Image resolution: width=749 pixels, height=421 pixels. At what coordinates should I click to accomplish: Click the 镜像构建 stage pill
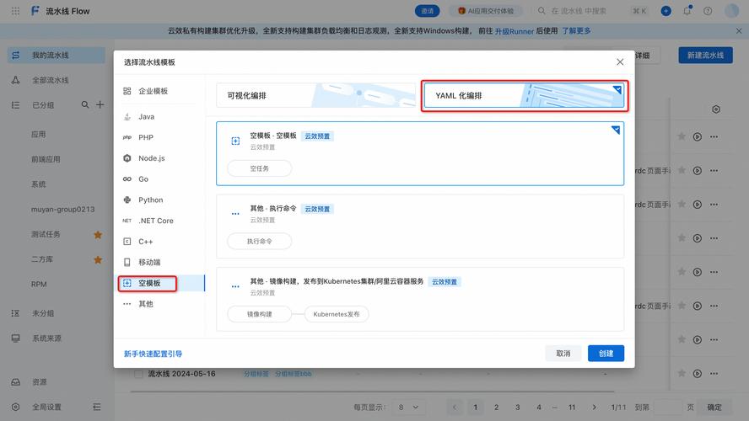[x=260, y=314]
